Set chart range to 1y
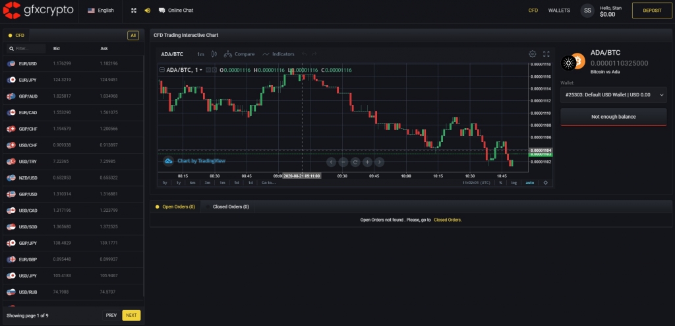675x326 pixels. (x=178, y=183)
